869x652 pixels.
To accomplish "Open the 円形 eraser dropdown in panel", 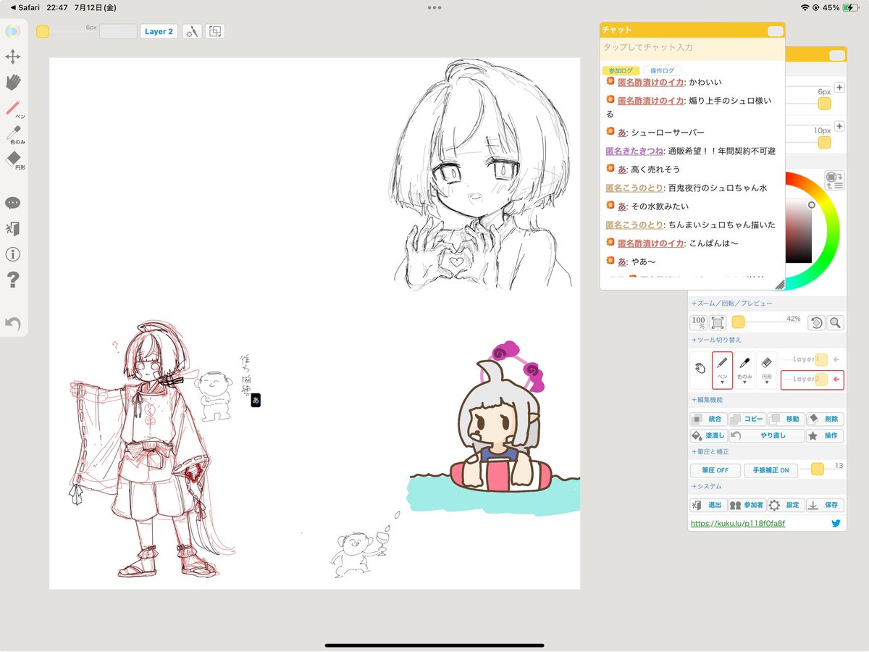I will pos(768,369).
